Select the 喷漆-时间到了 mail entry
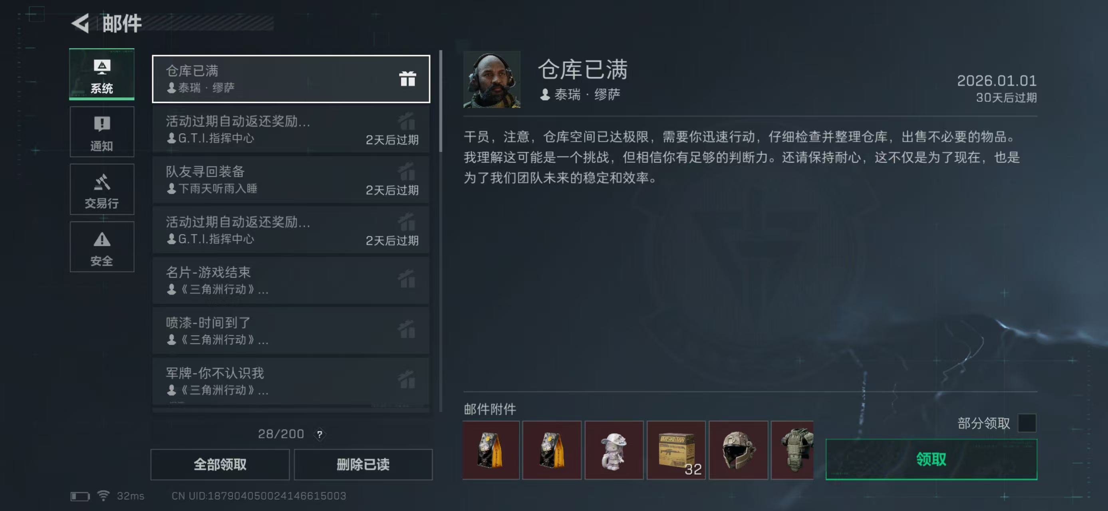The height and width of the screenshot is (511, 1108). pyautogui.click(x=291, y=331)
